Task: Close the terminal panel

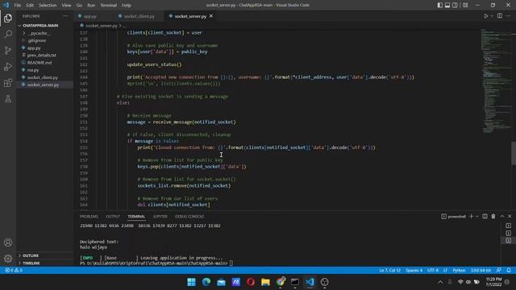Action: [510, 217]
